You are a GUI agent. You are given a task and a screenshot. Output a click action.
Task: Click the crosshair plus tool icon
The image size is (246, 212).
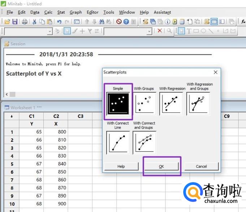tap(82, 31)
